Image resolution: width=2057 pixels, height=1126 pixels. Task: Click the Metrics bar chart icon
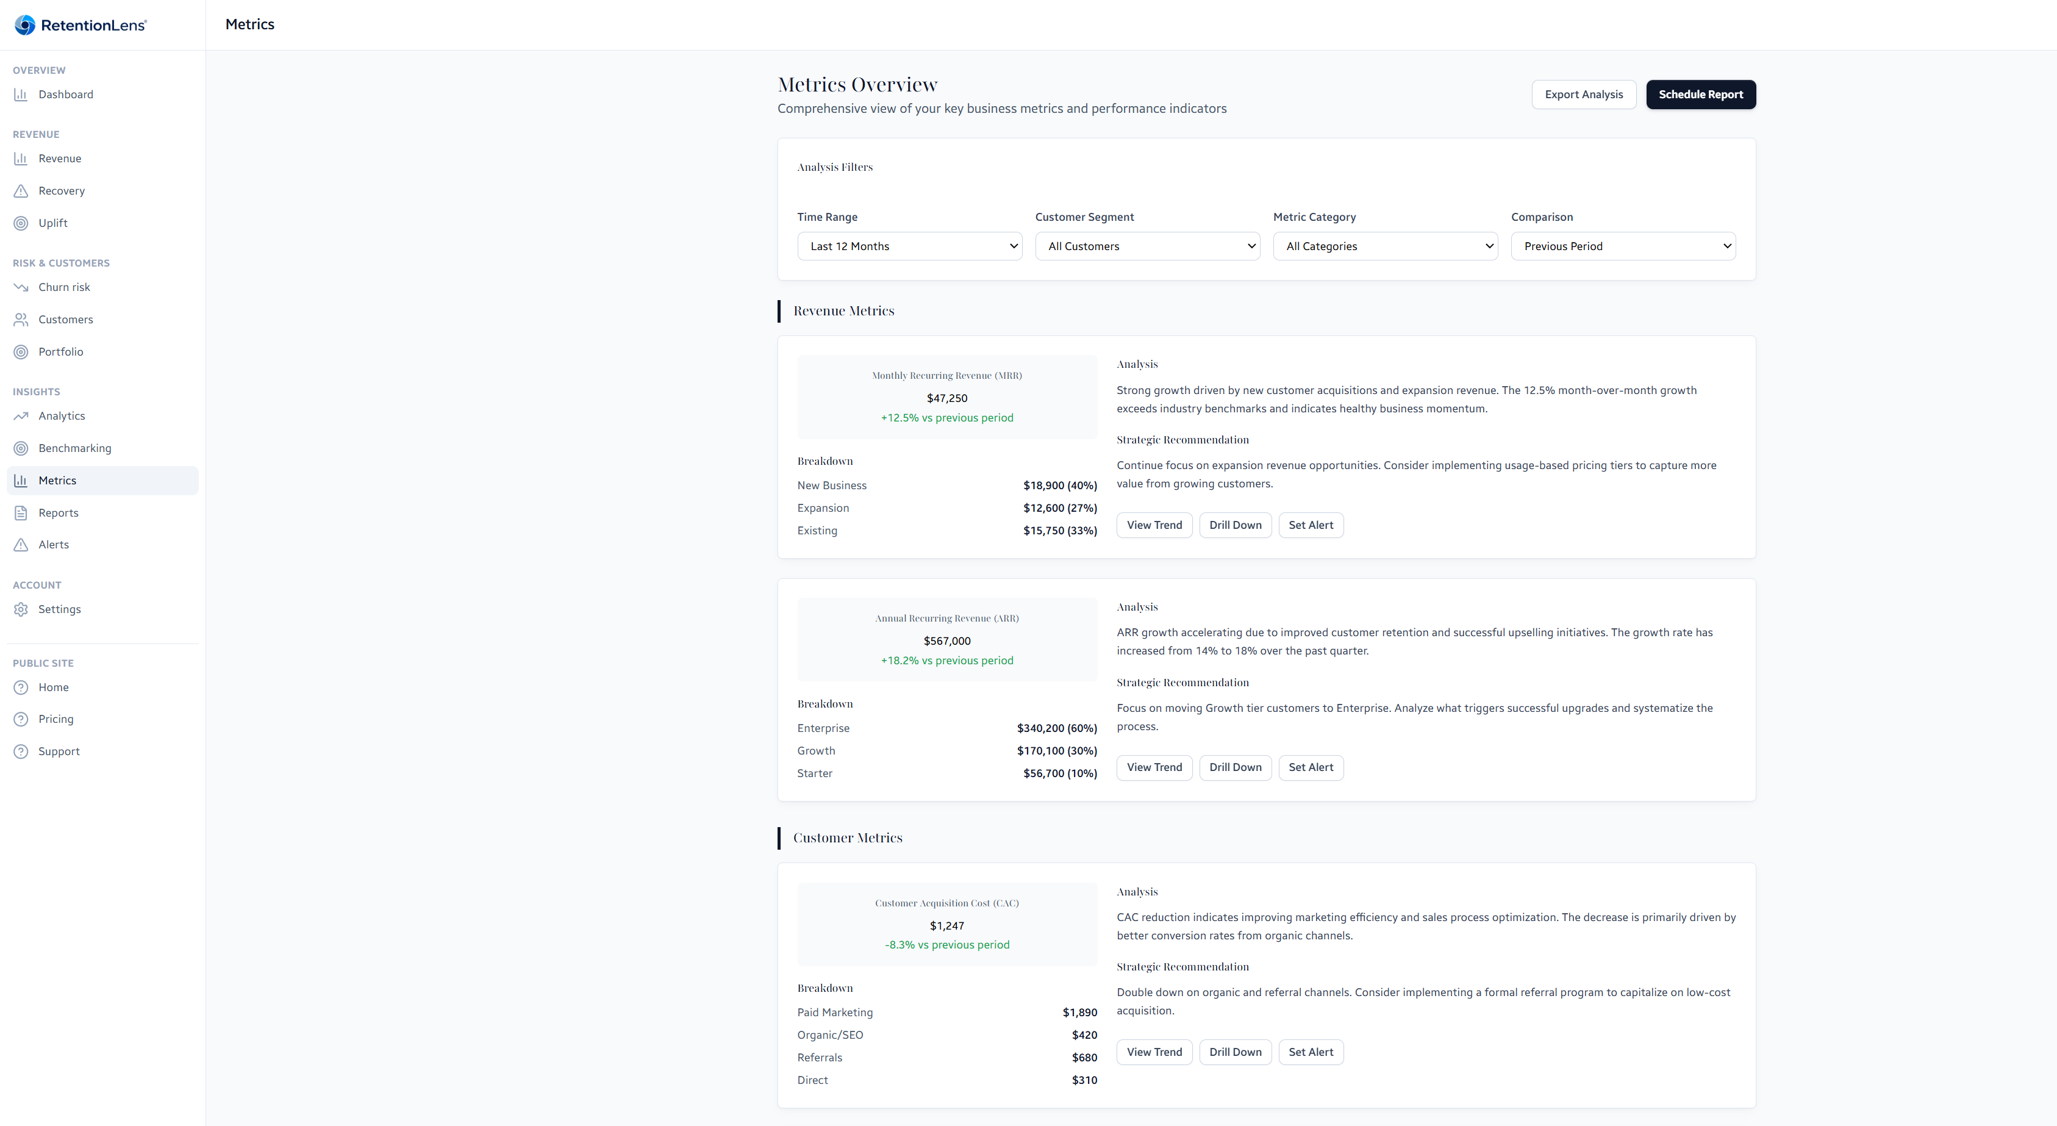coord(21,481)
